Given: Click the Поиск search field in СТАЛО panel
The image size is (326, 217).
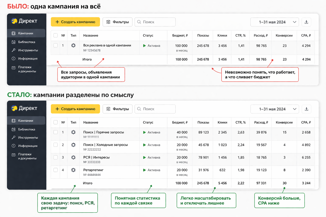Looking at the screenshot, I should coord(155,109).
